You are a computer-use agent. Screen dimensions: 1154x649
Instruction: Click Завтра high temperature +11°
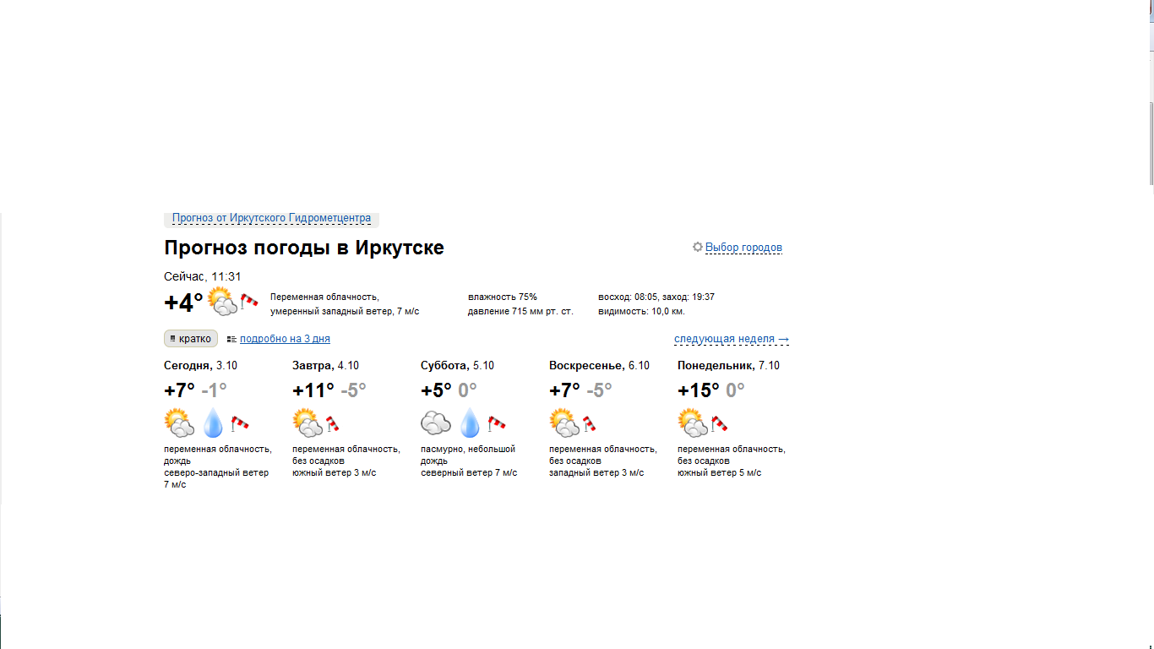point(313,390)
